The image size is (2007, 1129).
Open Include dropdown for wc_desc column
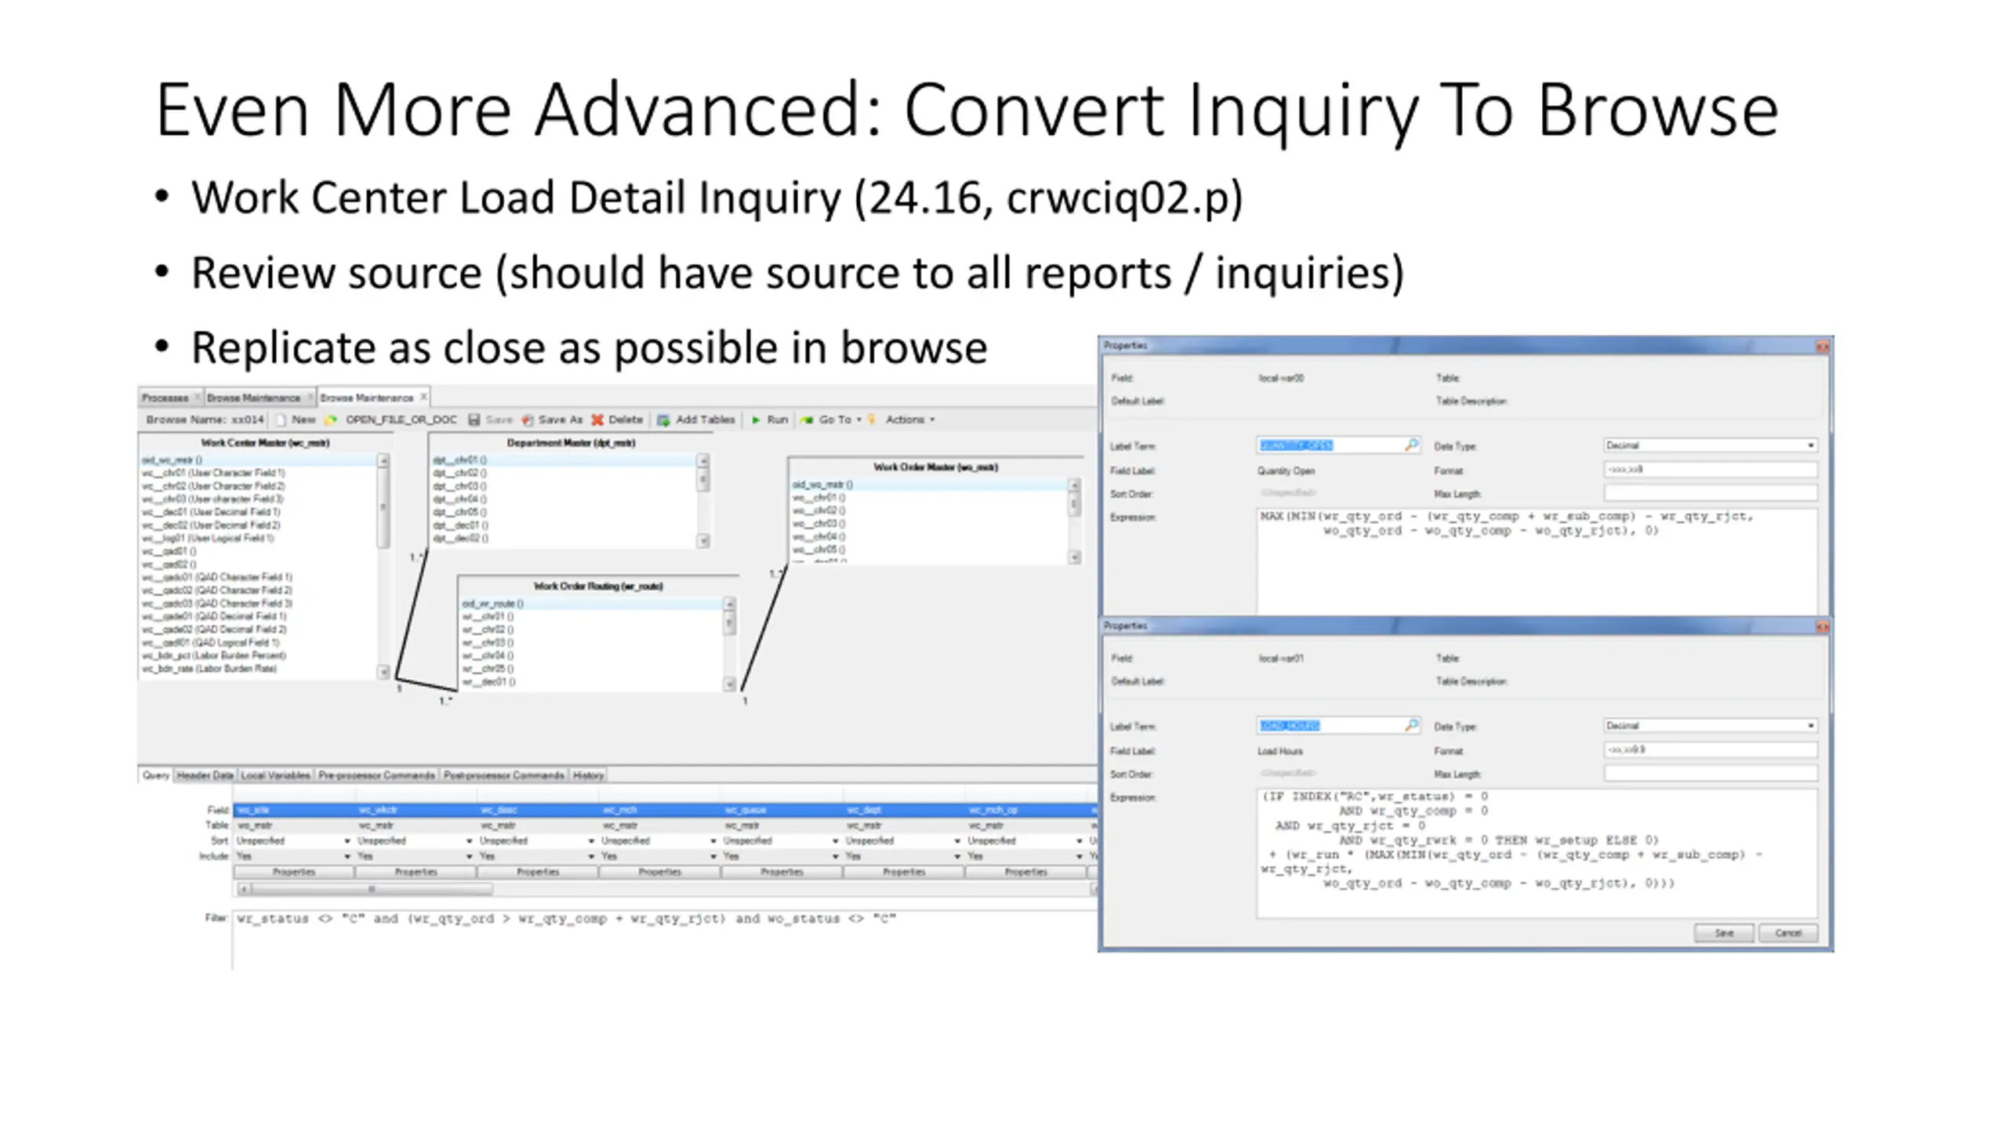591,856
